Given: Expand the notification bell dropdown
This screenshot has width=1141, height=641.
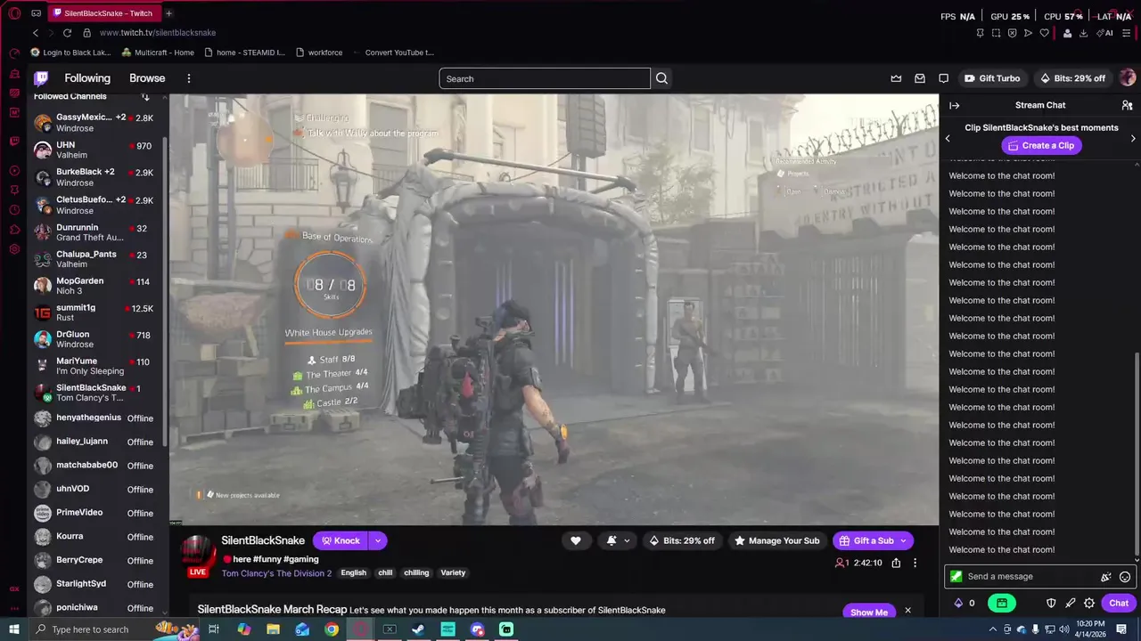Looking at the screenshot, I should pyautogui.click(x=627, y=540).
